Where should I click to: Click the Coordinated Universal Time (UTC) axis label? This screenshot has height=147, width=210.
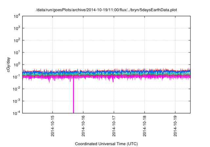(106, 144)
